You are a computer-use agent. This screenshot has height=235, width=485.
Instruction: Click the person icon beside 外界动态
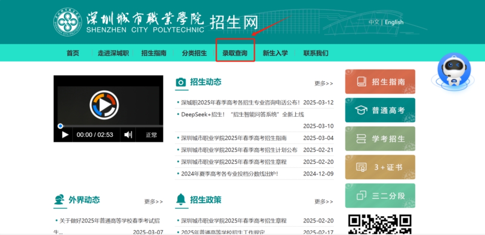point(59,200)
